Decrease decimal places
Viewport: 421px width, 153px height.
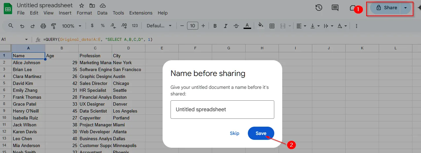[113, 26]
